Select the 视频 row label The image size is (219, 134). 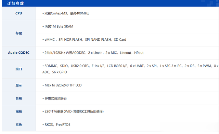pos(19,111)
